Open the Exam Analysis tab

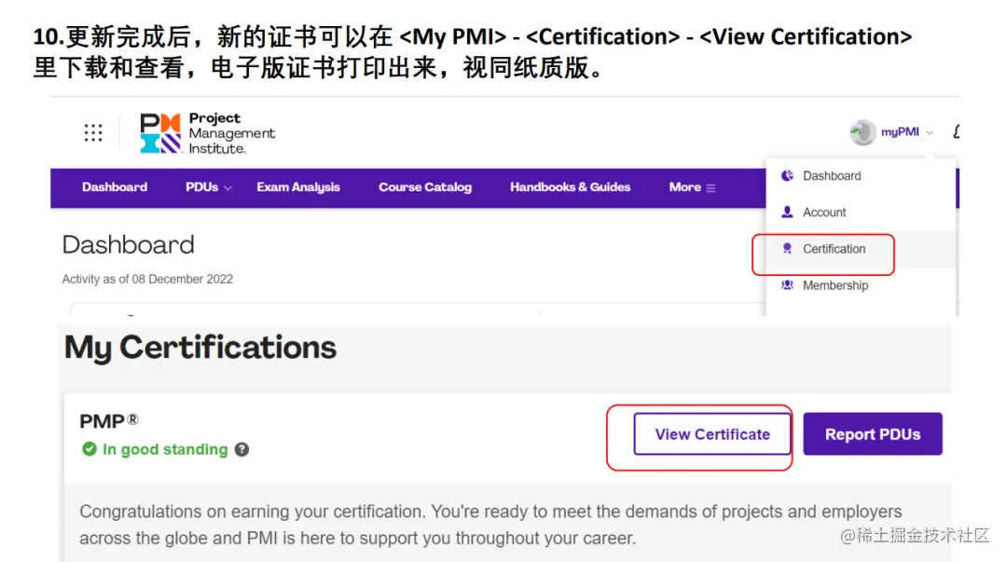tap(298, 187)
